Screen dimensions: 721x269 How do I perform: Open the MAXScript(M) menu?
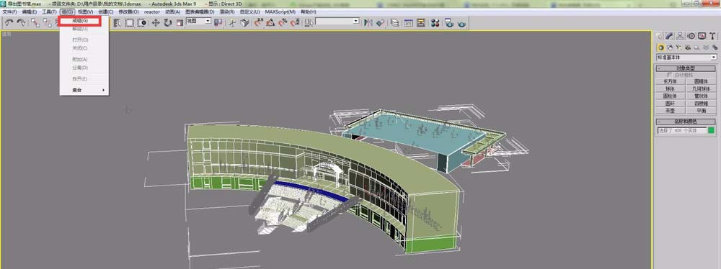coord(280,12)
